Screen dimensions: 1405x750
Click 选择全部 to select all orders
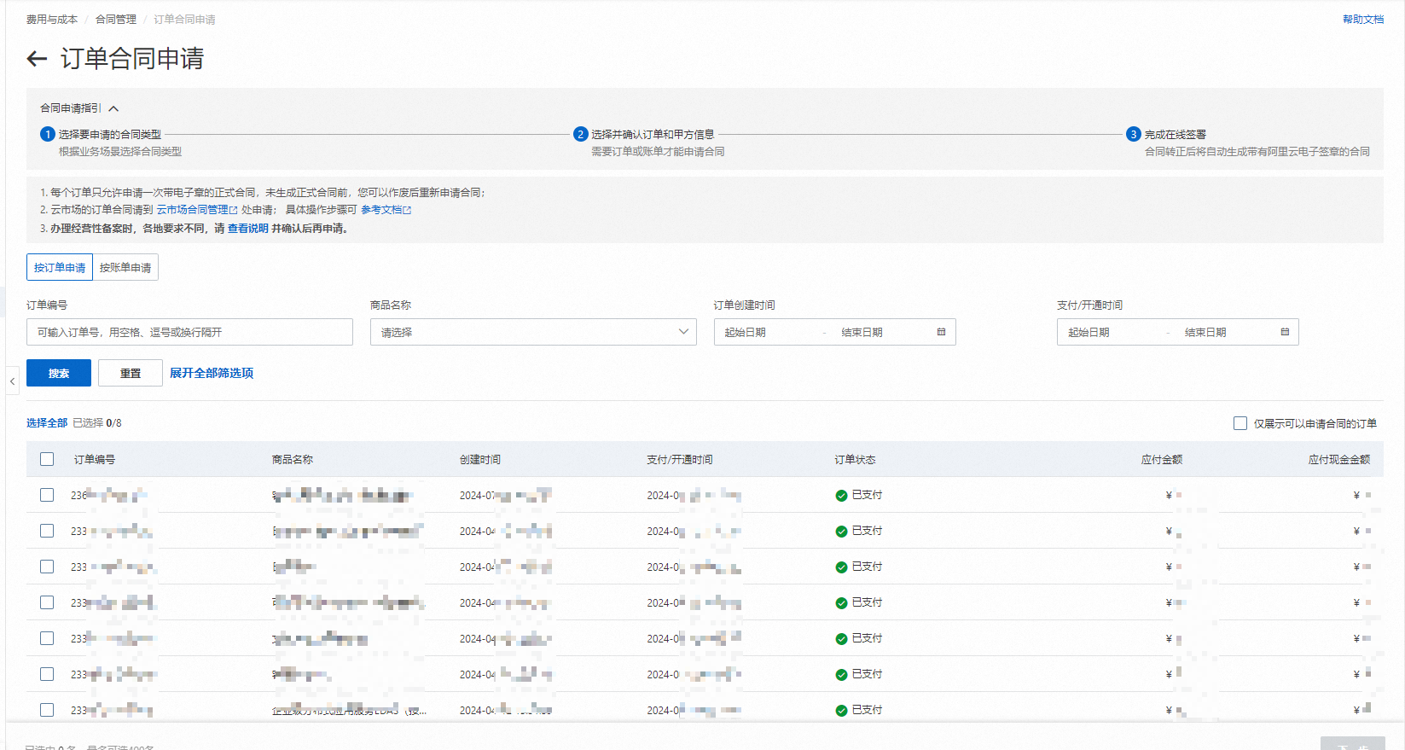(47, 422)
